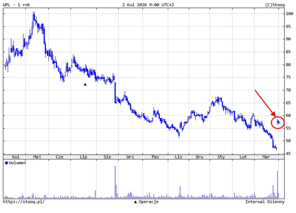
Task: Select the 'Lip' month label
Action: [83, 157]
